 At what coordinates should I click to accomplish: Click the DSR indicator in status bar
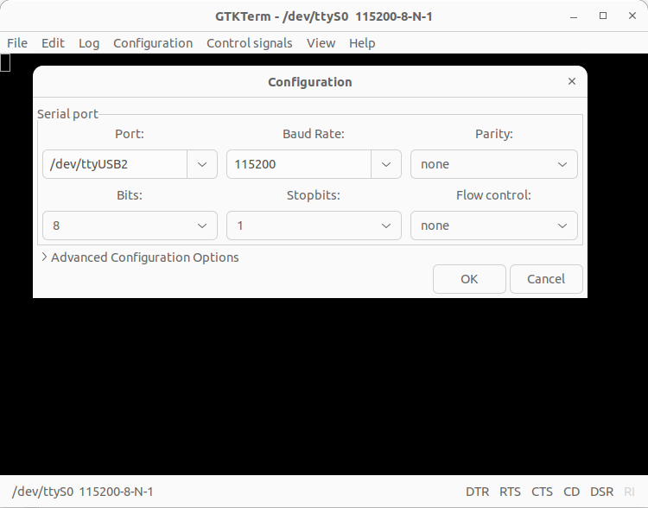pyautogui.click(x=601, y=492)
